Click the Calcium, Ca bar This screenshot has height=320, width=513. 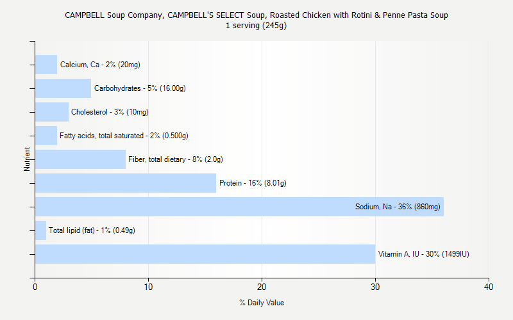tap(46, 65)
